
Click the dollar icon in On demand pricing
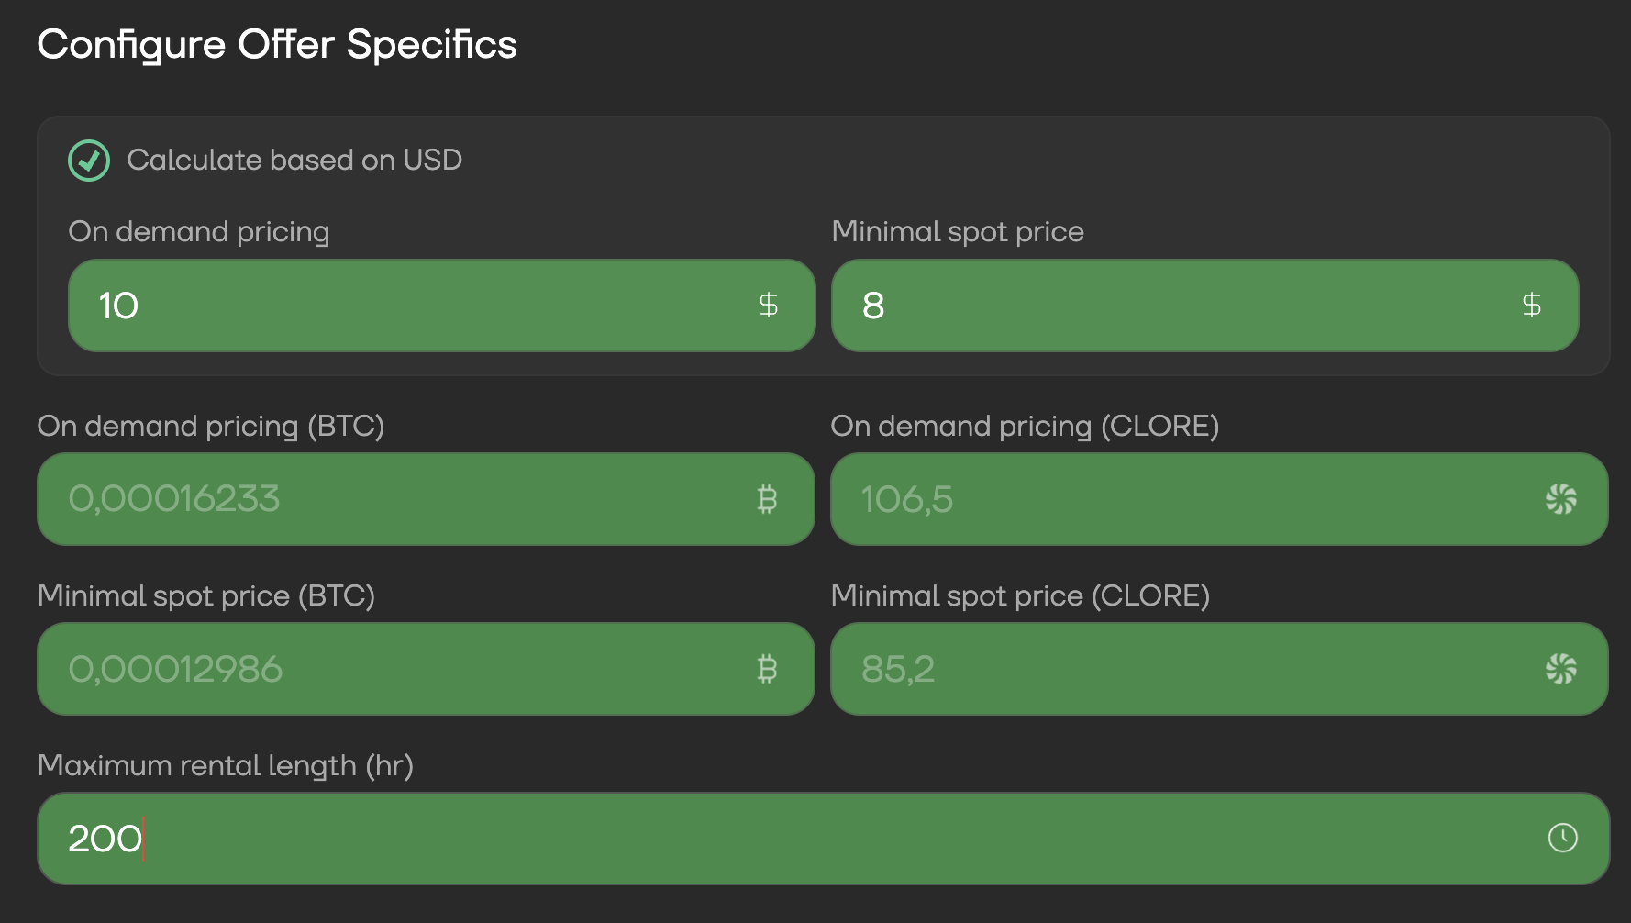coord(769,305)
